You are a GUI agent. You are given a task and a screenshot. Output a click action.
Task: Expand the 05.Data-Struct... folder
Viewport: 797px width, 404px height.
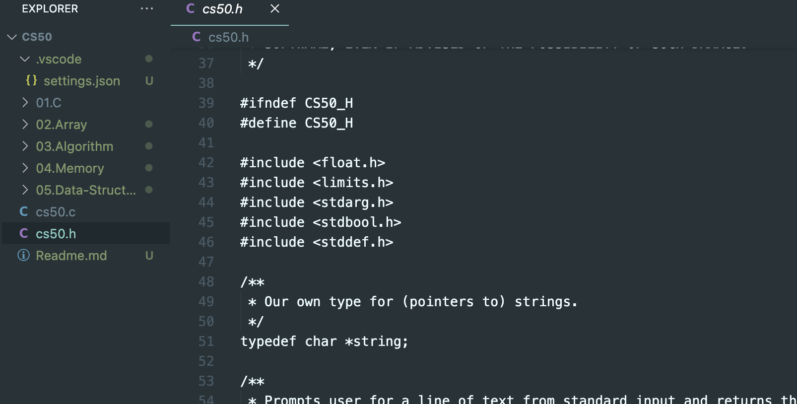coord(25,190)
